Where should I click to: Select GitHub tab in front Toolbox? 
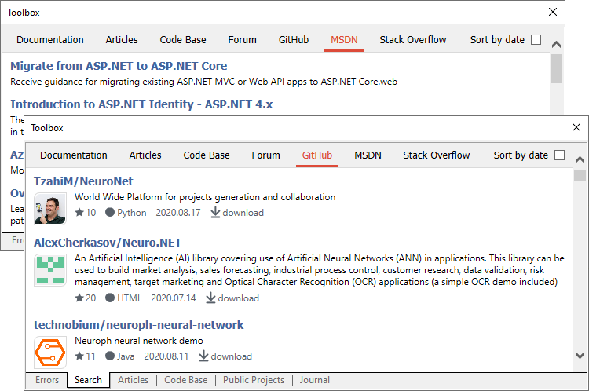click(x=317, y=155)
